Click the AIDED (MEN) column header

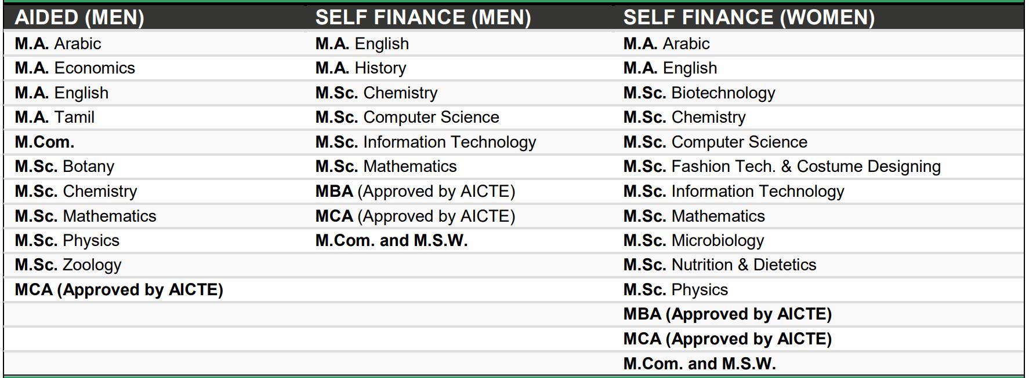point(79,17)
